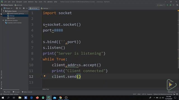
Task: Open the Run menu
Action: (36, 2)
